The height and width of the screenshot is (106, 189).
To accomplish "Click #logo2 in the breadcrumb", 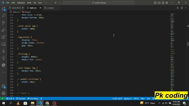I will (x=27, y=12).
